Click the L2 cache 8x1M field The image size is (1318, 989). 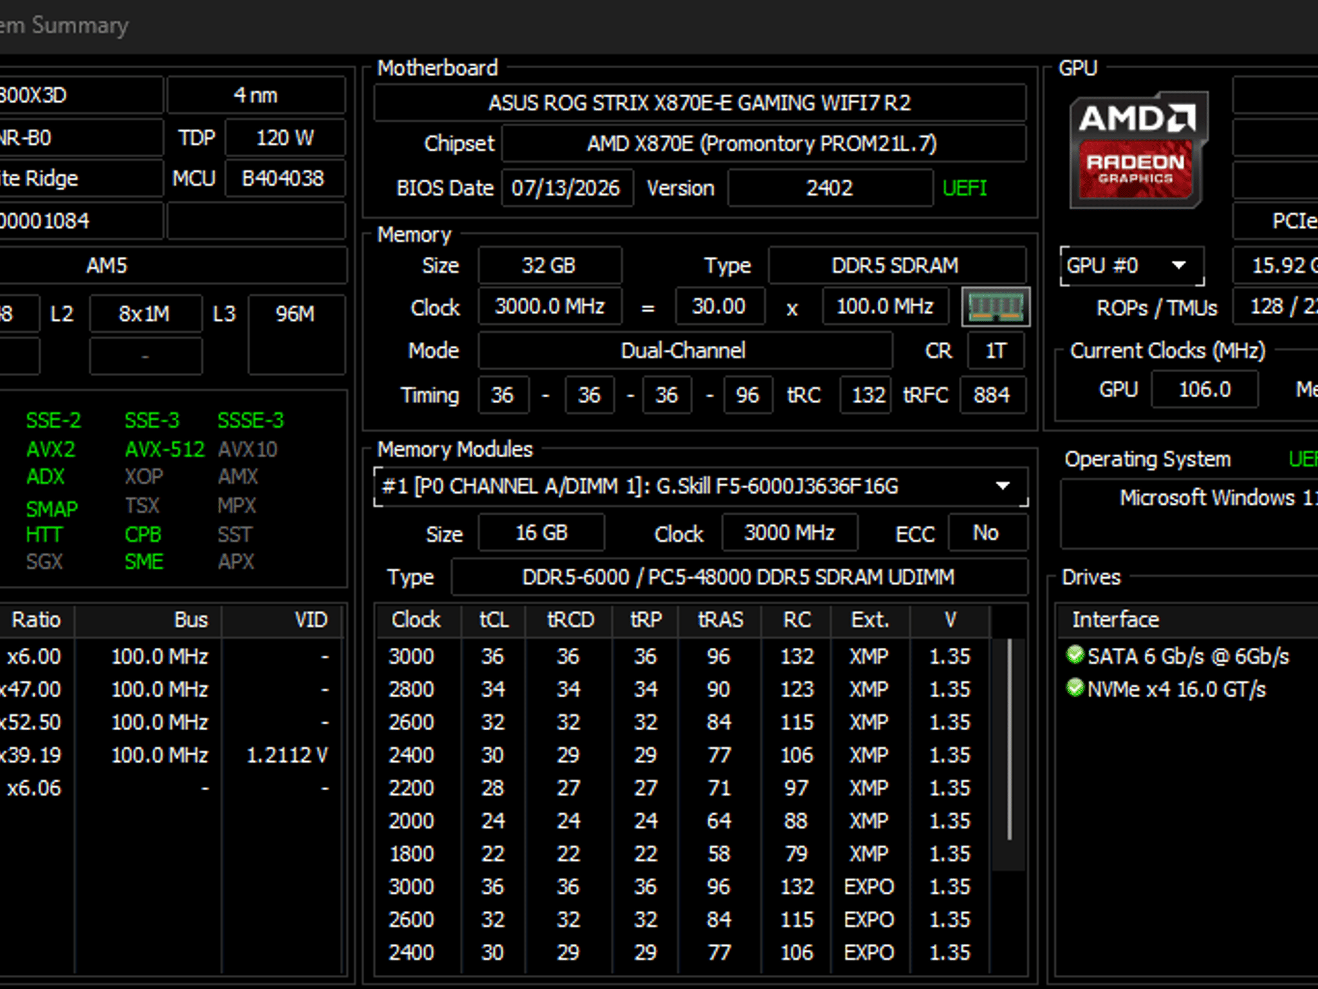pos(145,314)
